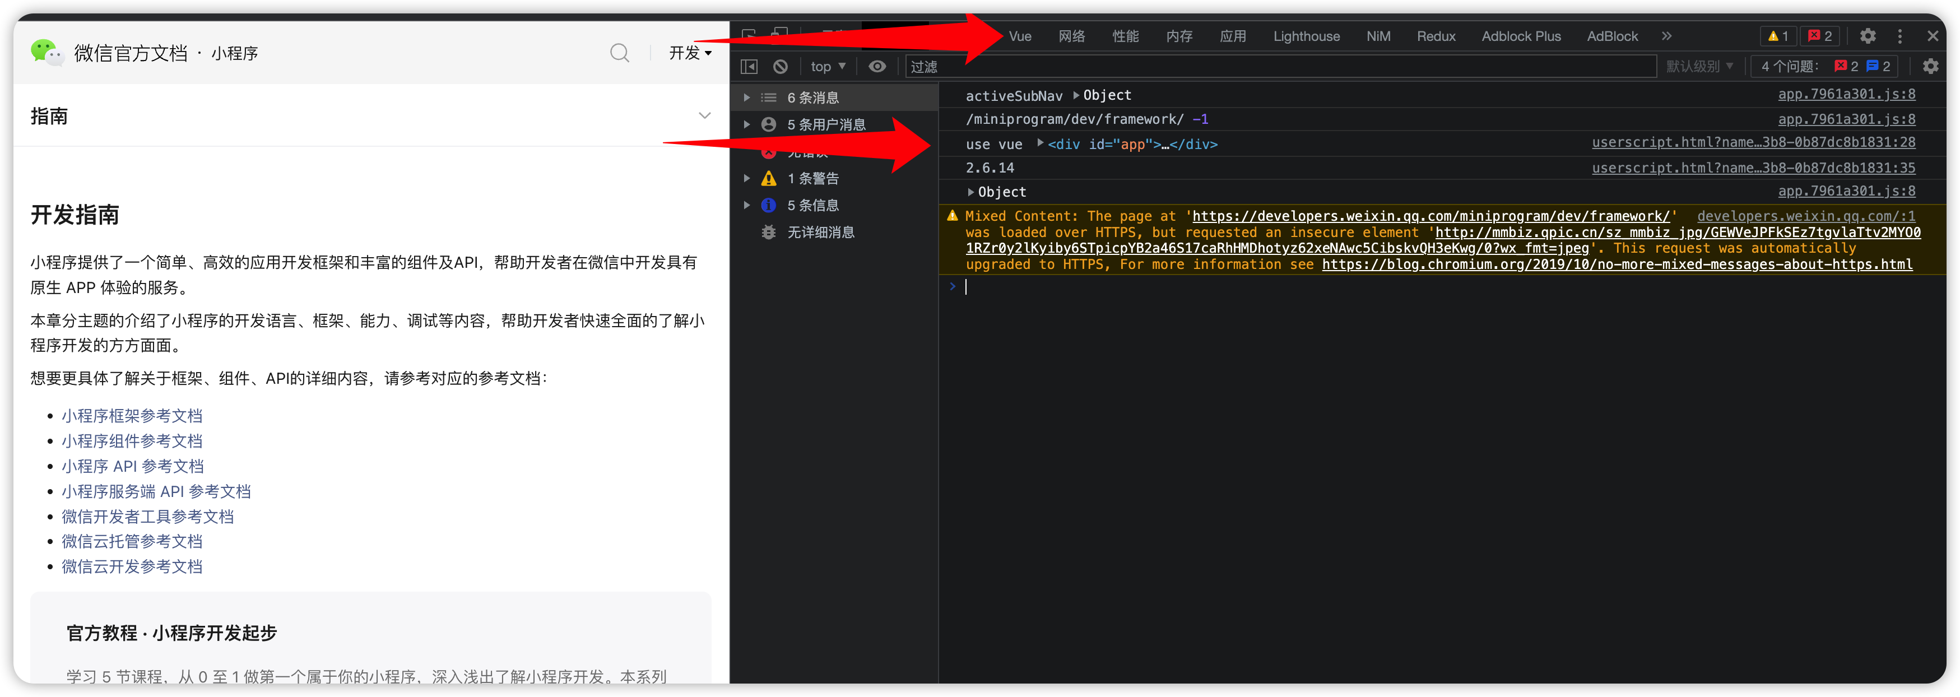This screenshot has height=697, width=1960.
Task: Toggle the live expression eye icon
Action: pyautogui.click(x=876, y=66)
